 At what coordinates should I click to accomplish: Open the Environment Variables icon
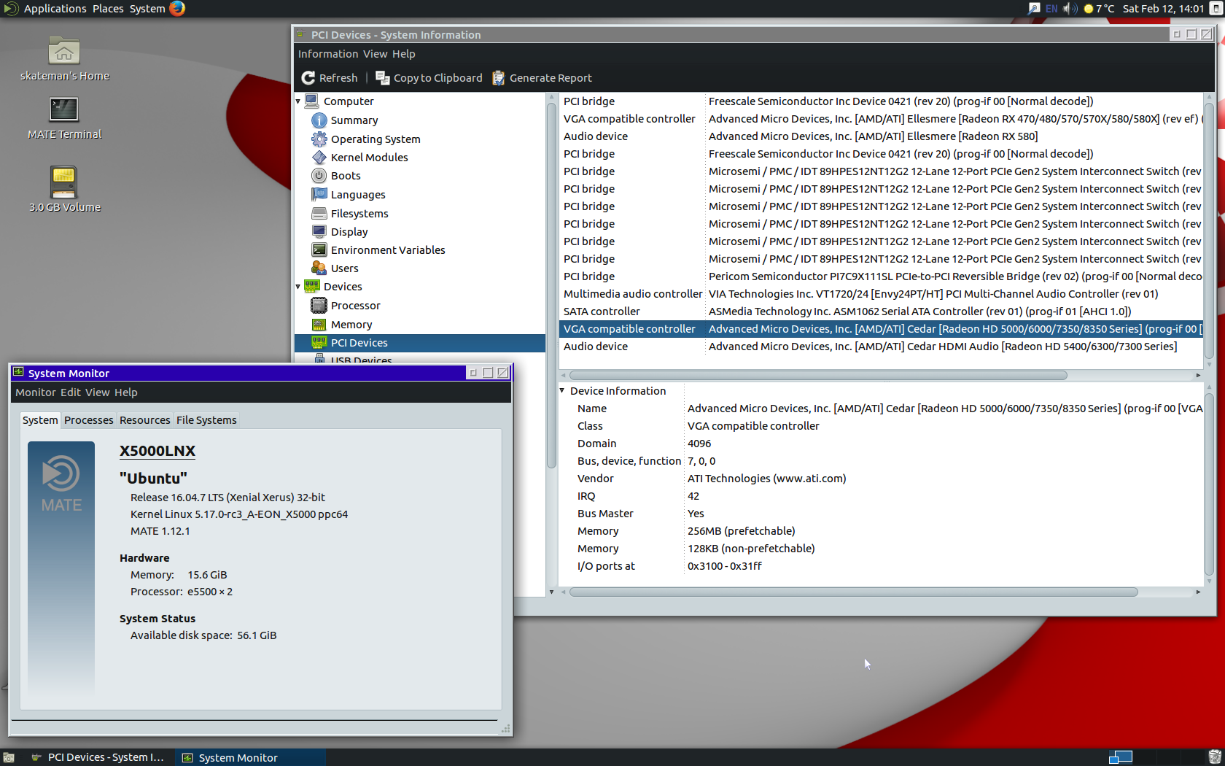(319, 249)
